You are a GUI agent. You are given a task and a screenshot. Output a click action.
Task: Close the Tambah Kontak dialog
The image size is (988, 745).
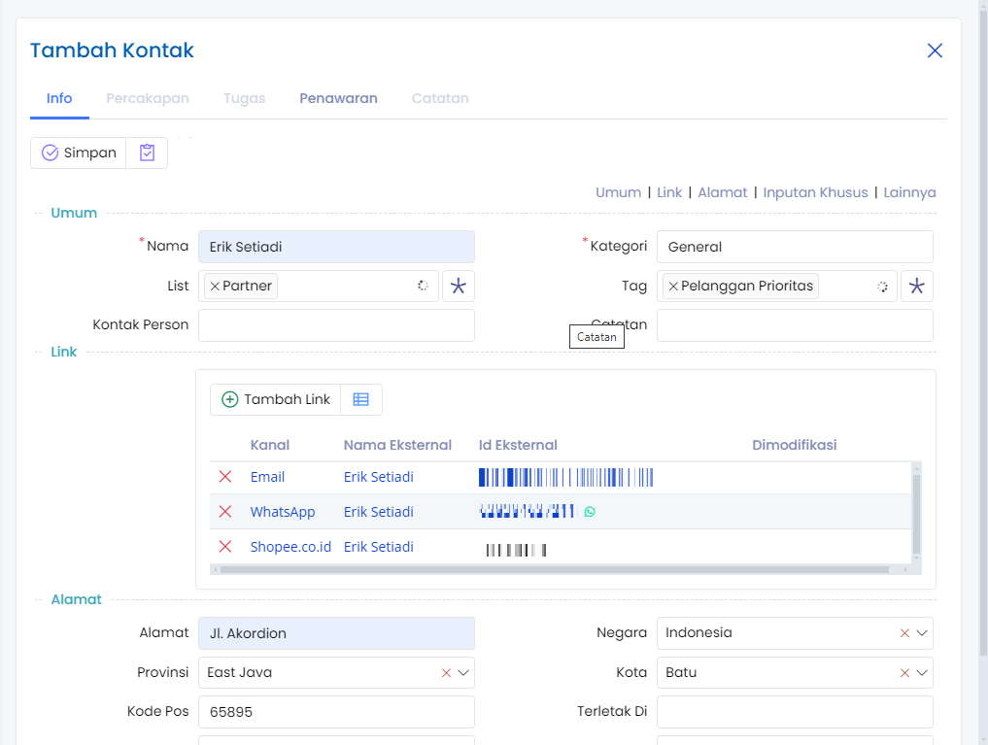(x=935, y=51)
